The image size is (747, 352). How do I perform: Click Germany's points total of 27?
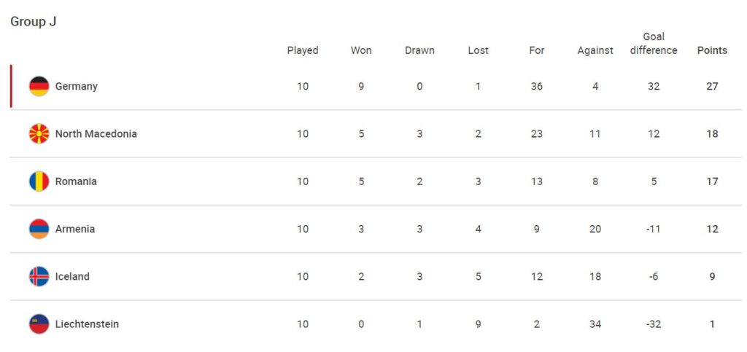712,86
